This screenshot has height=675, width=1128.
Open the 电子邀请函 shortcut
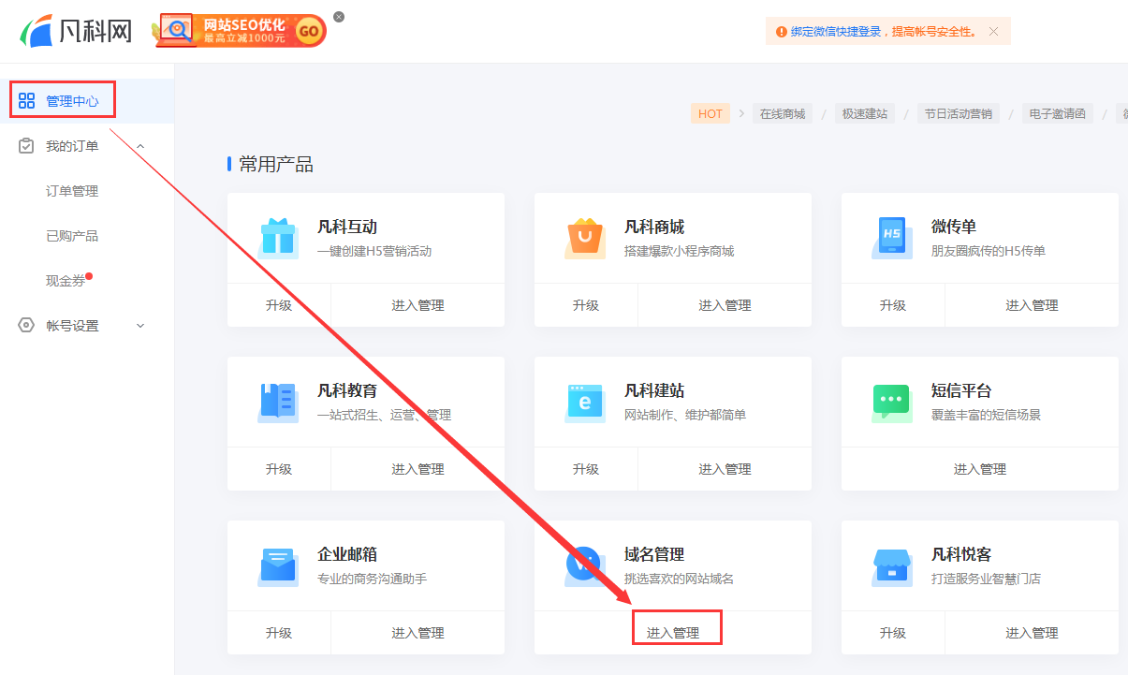pyautogui.click(x=1058, y=114)
